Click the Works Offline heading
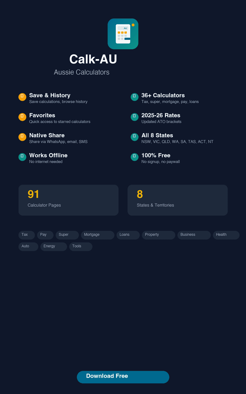Viewport: 246px width, 394px height. click(x=48, y=155)
